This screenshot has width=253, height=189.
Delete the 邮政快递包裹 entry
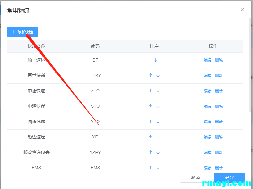[x=219, y=153]
